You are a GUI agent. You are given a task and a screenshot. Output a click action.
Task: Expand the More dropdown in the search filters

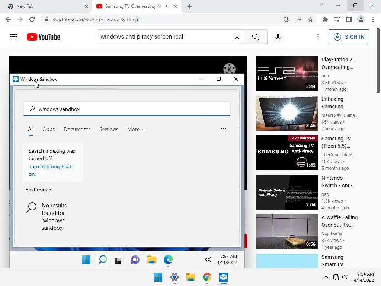[x=136, y=129]
